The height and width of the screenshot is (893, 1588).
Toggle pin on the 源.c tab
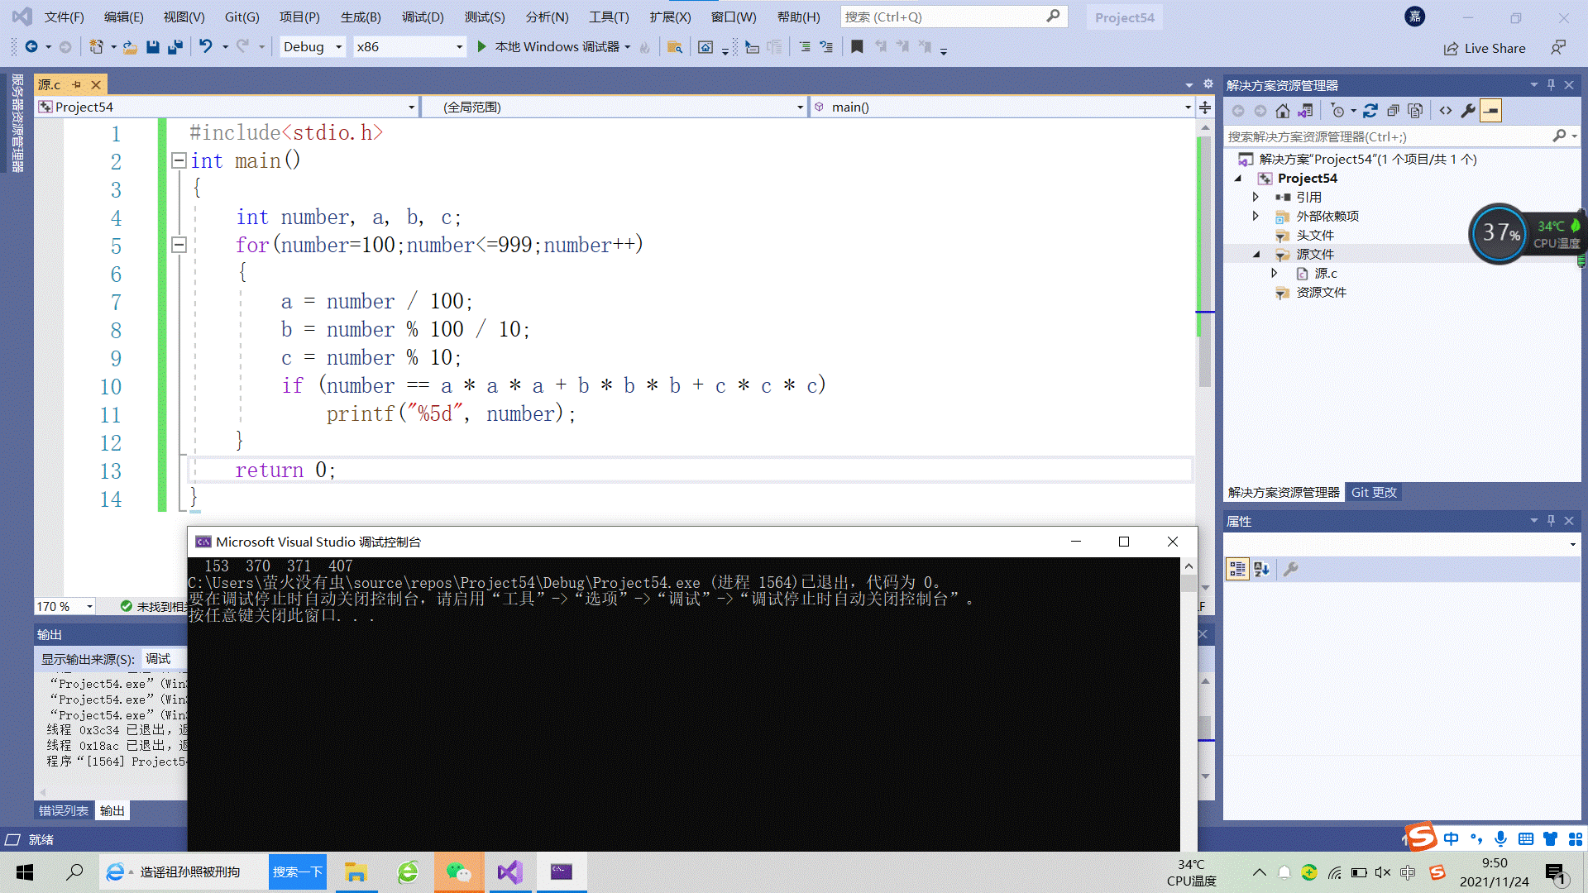click(76, 84)
